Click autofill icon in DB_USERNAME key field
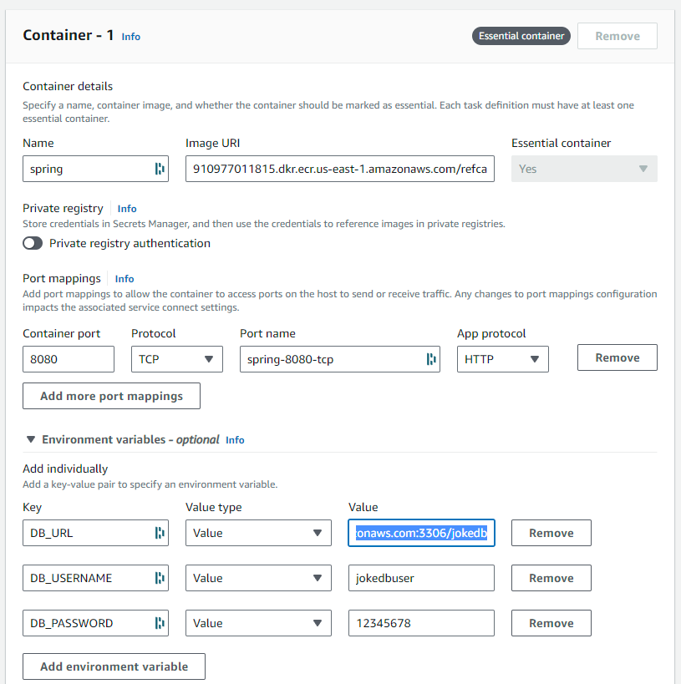 click(159, 578)
